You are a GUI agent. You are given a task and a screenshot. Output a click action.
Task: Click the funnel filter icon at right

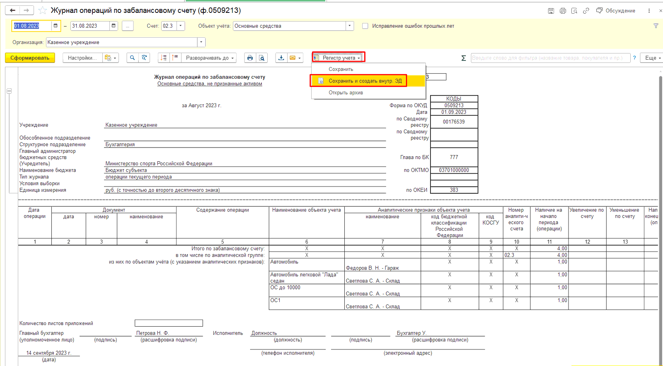656,26
